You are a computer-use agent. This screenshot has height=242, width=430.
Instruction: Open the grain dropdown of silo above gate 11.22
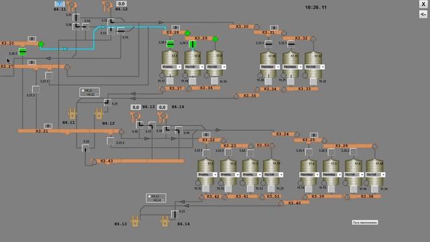point(315,67)
